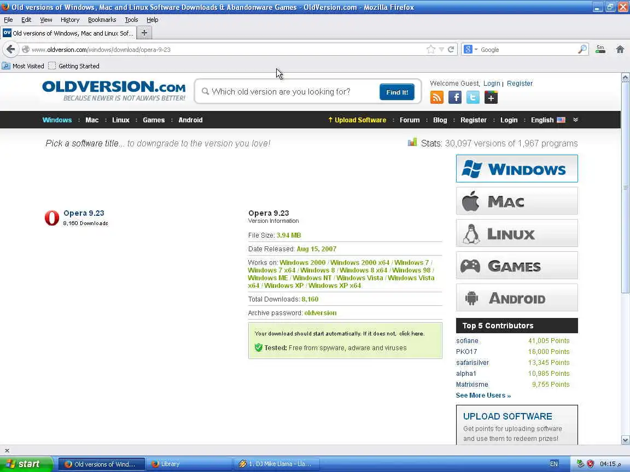This screenshot has height=472, width=630.
Task: Click the red Opera logo icon
Action: coord(52,218)
